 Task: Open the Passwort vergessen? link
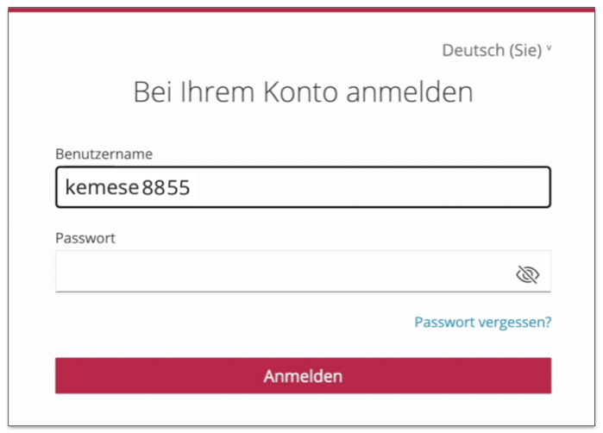click(x=482, y=323)
